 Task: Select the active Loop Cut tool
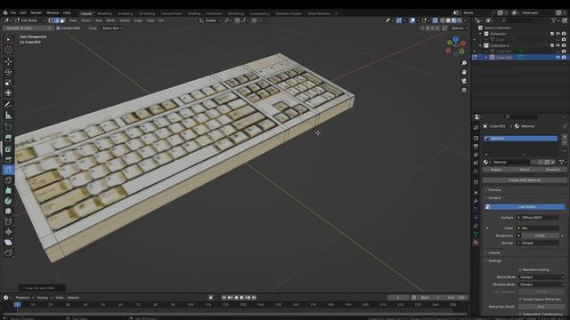click(x=8, y=170)
